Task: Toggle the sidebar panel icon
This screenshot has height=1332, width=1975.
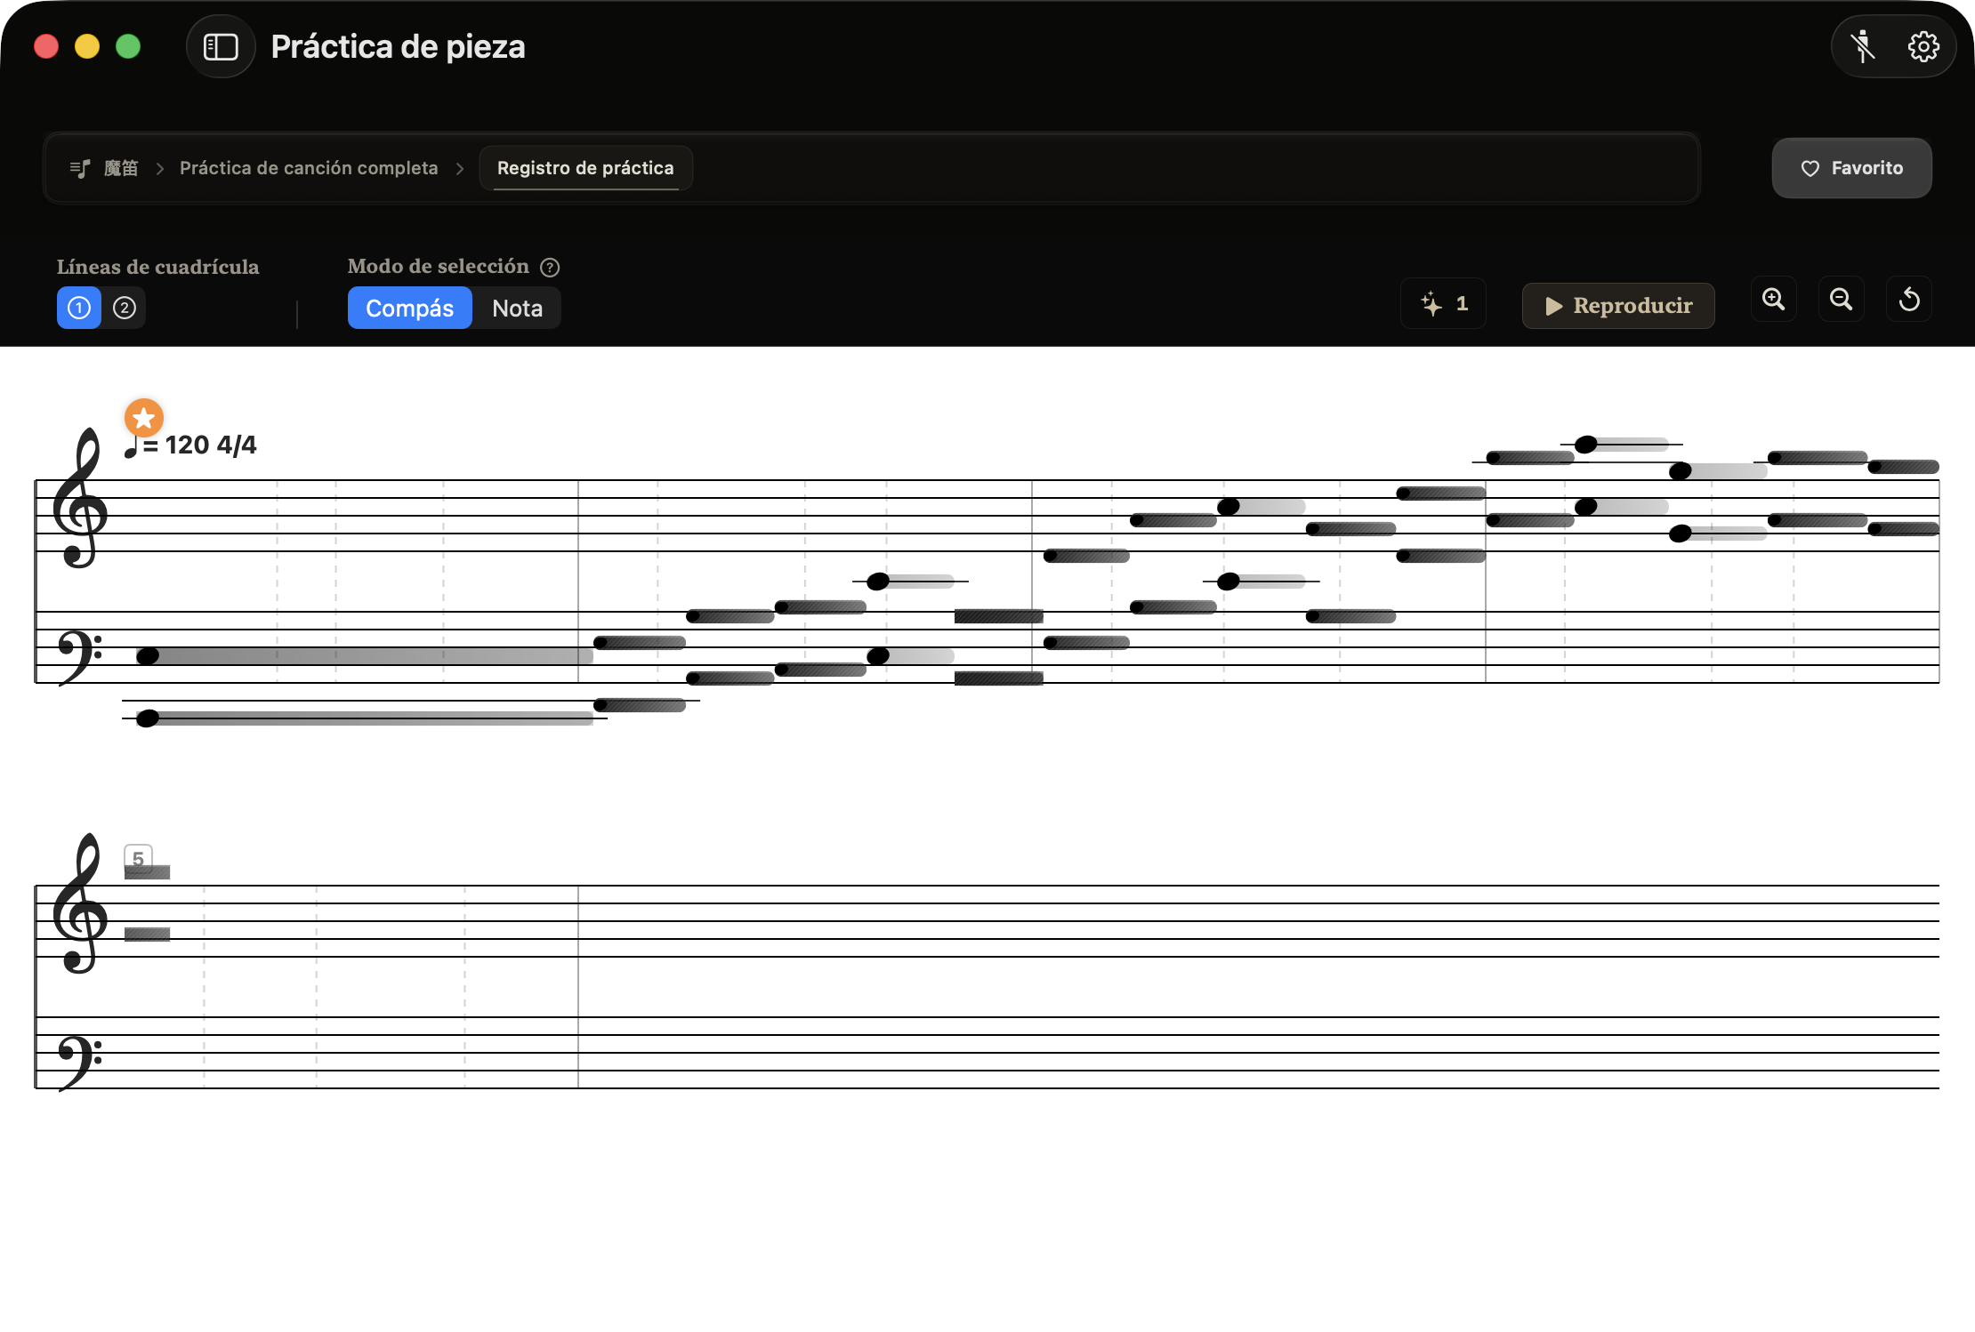Action: click(x=221, y=46)
